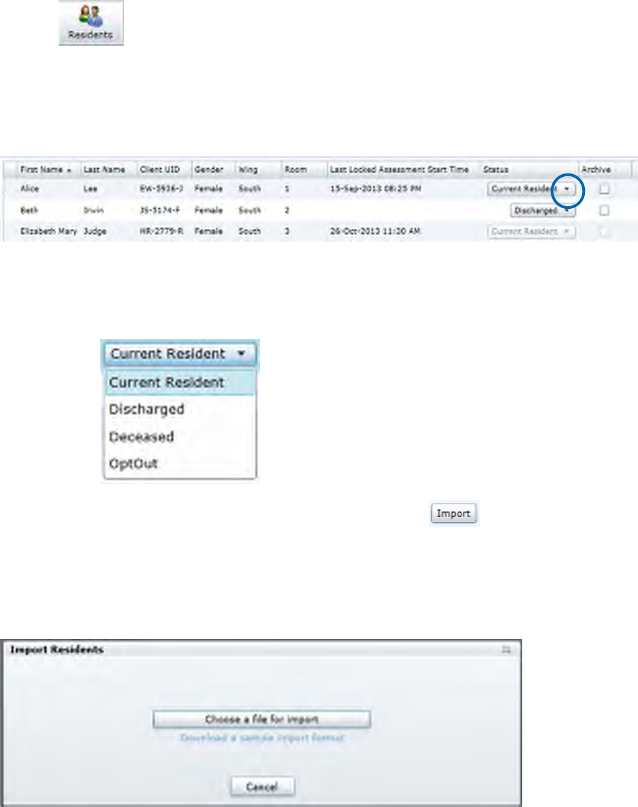Open the Residents icon button
This screenshot has width=638, height=807.
pos(91,22)
